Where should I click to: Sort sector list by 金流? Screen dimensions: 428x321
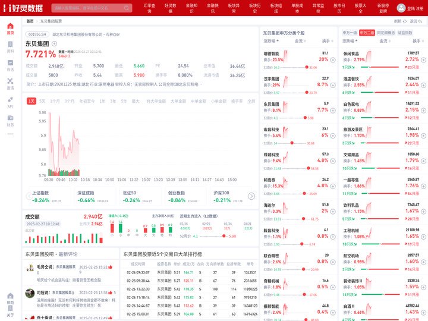(385, 41)
